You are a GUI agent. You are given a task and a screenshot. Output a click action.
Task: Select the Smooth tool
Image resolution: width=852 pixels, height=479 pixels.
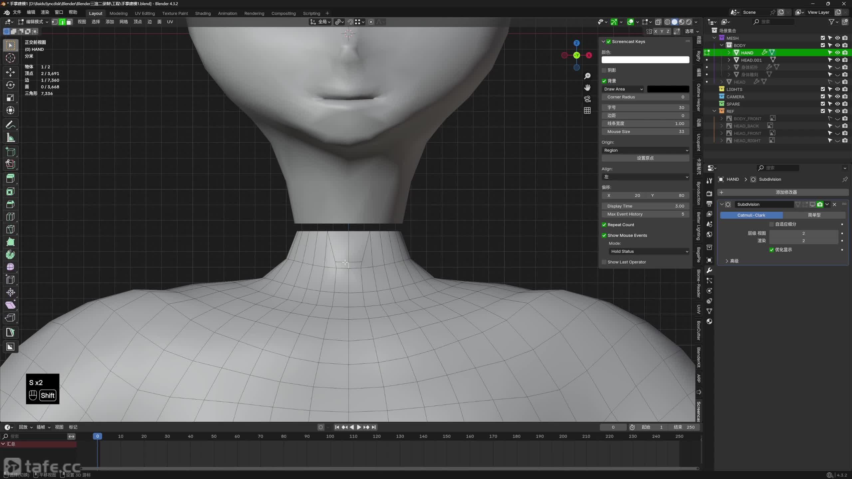click(10, 267)
